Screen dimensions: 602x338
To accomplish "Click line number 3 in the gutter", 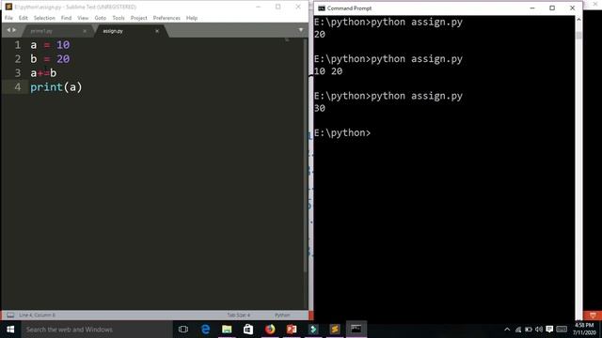I will click(x=18, y=73).
